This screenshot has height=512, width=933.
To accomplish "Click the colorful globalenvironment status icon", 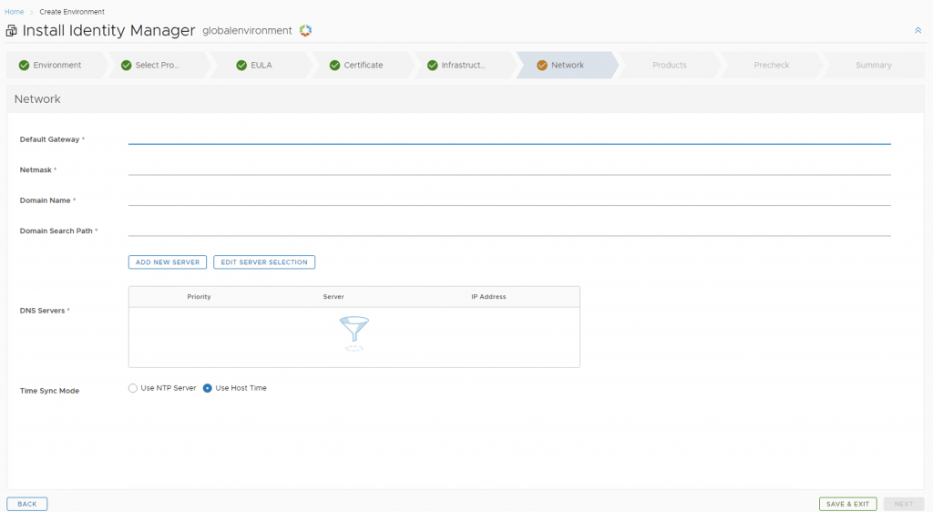I will [305, 31].
